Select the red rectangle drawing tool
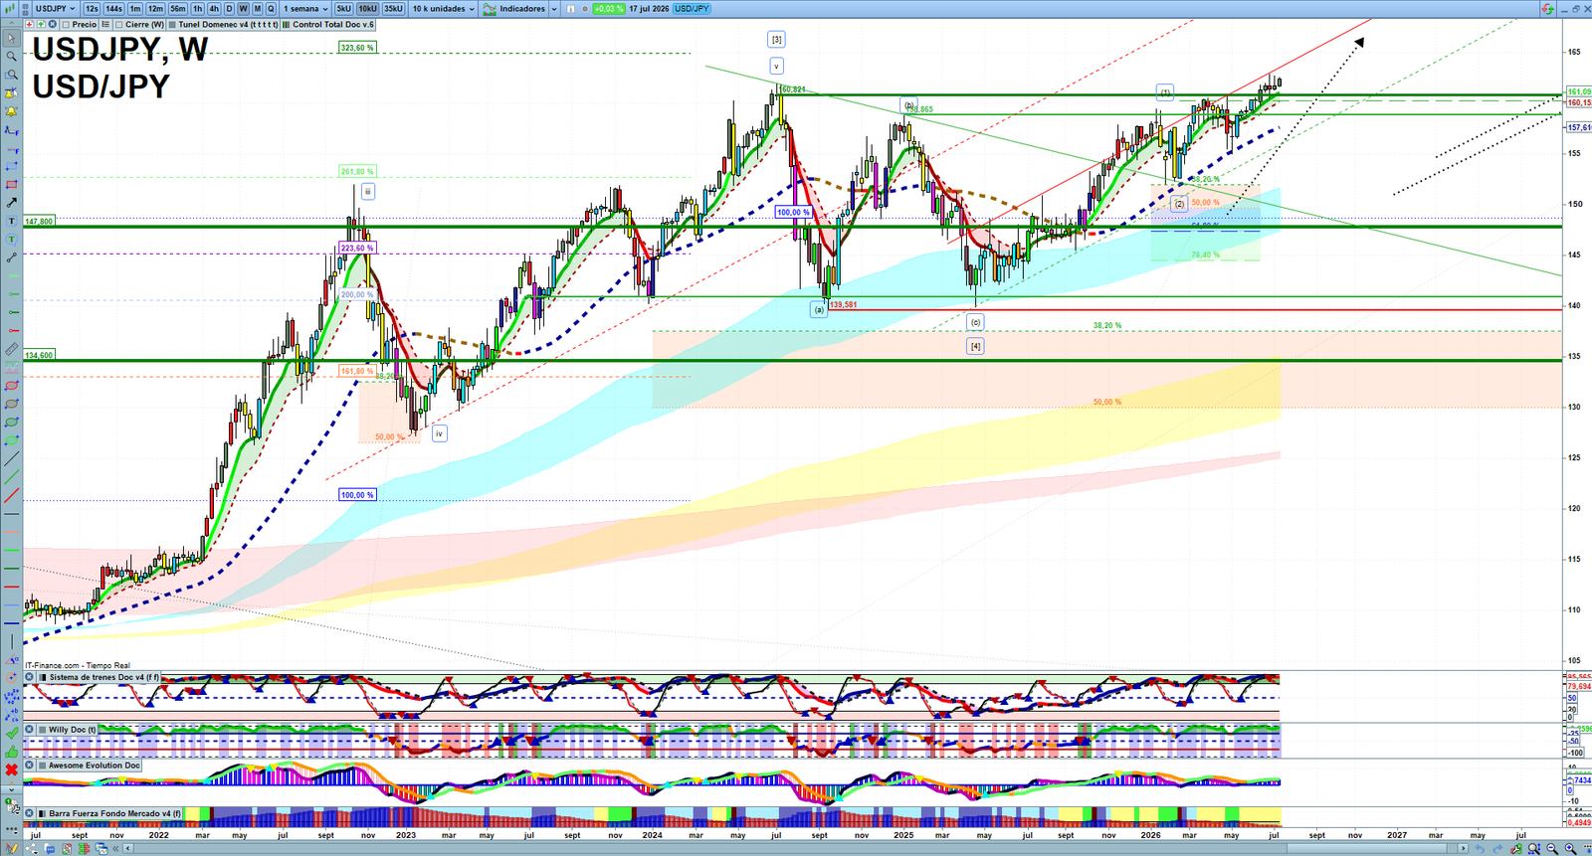 12,184
